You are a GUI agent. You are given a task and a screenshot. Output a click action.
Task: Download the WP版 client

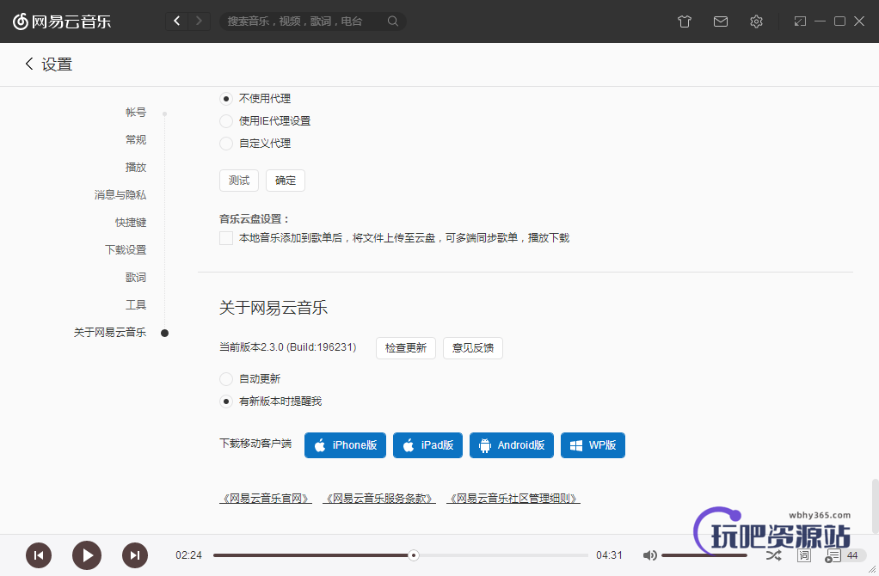click(x=593, y=445)
